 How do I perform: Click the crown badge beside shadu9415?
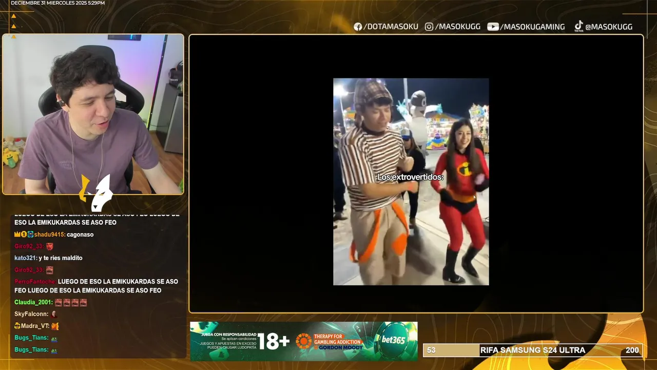coord(17,234)
